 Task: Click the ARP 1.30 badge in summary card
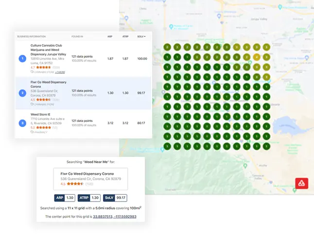pos(65,198)
